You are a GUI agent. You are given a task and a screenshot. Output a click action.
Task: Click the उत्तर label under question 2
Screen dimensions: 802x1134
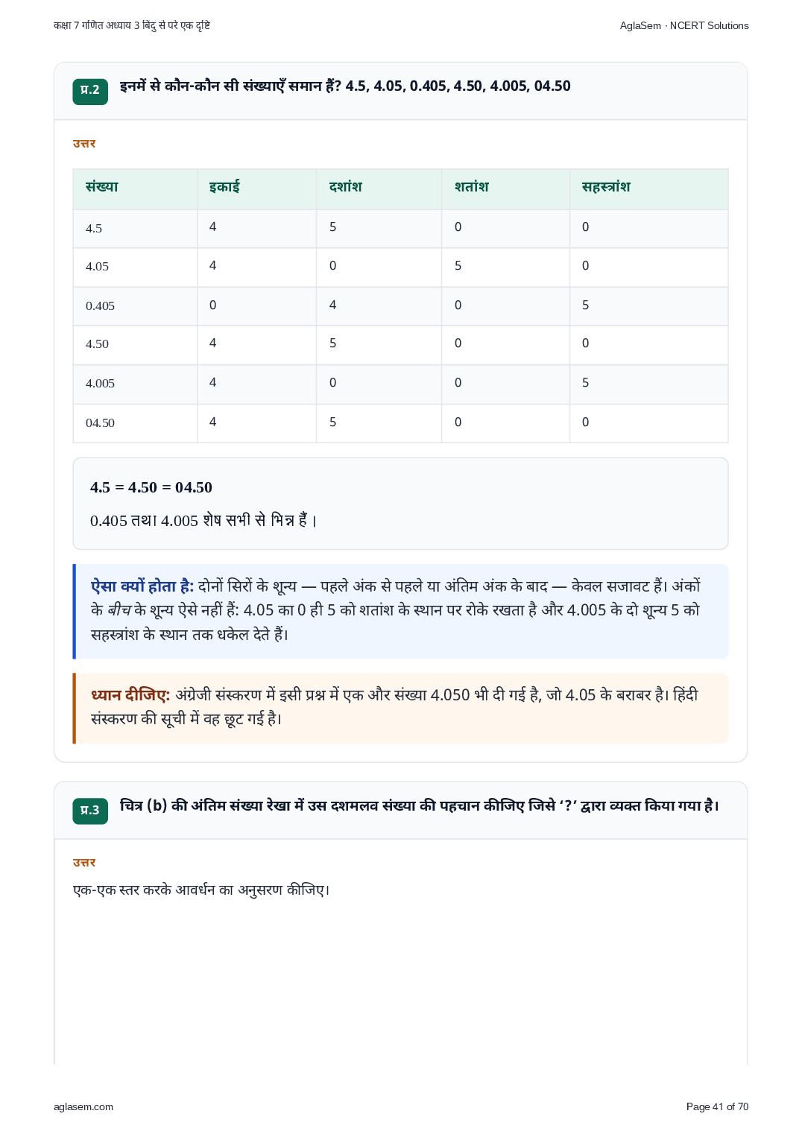84,144
